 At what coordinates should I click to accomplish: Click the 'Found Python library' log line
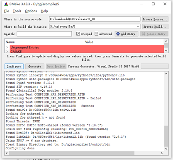tap(65, 75)
